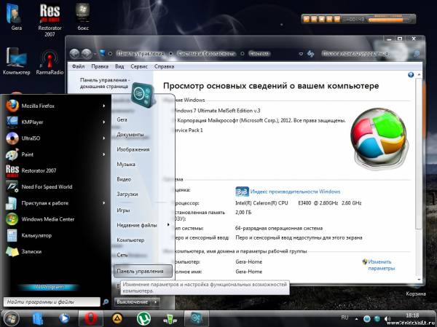Viewport: 437px width, 327px height.
Task: Click the Control Panel search box
Action: pyautogui.click(x=371, y=53)
